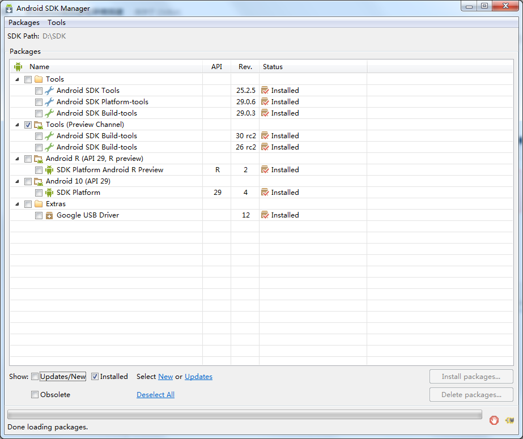Sort by the Name column header
523x439 pixels.
107,67
